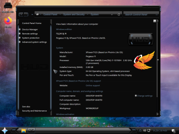179x134 pixels.
Task: Launch Firefox from the desktop
Action: (x=8, y=23)
